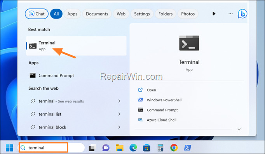265x154 pixels.
Task: Expand the 'terminal block' chevron
Action: (x=119, y=127)
